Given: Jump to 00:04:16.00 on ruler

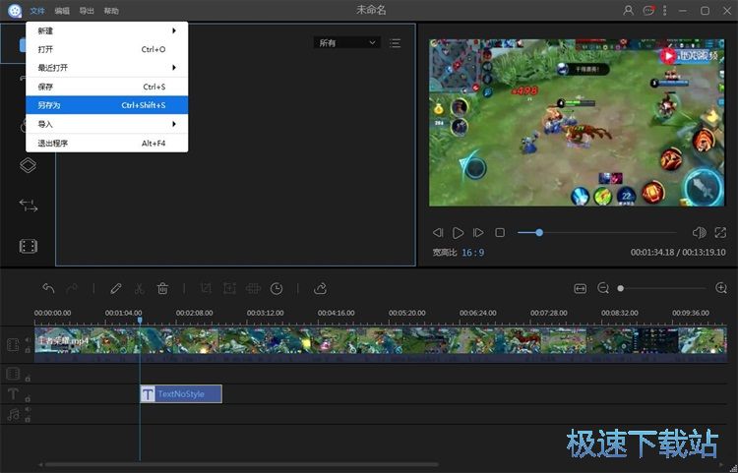Looking at the screenshot, I should pos(337,313).
